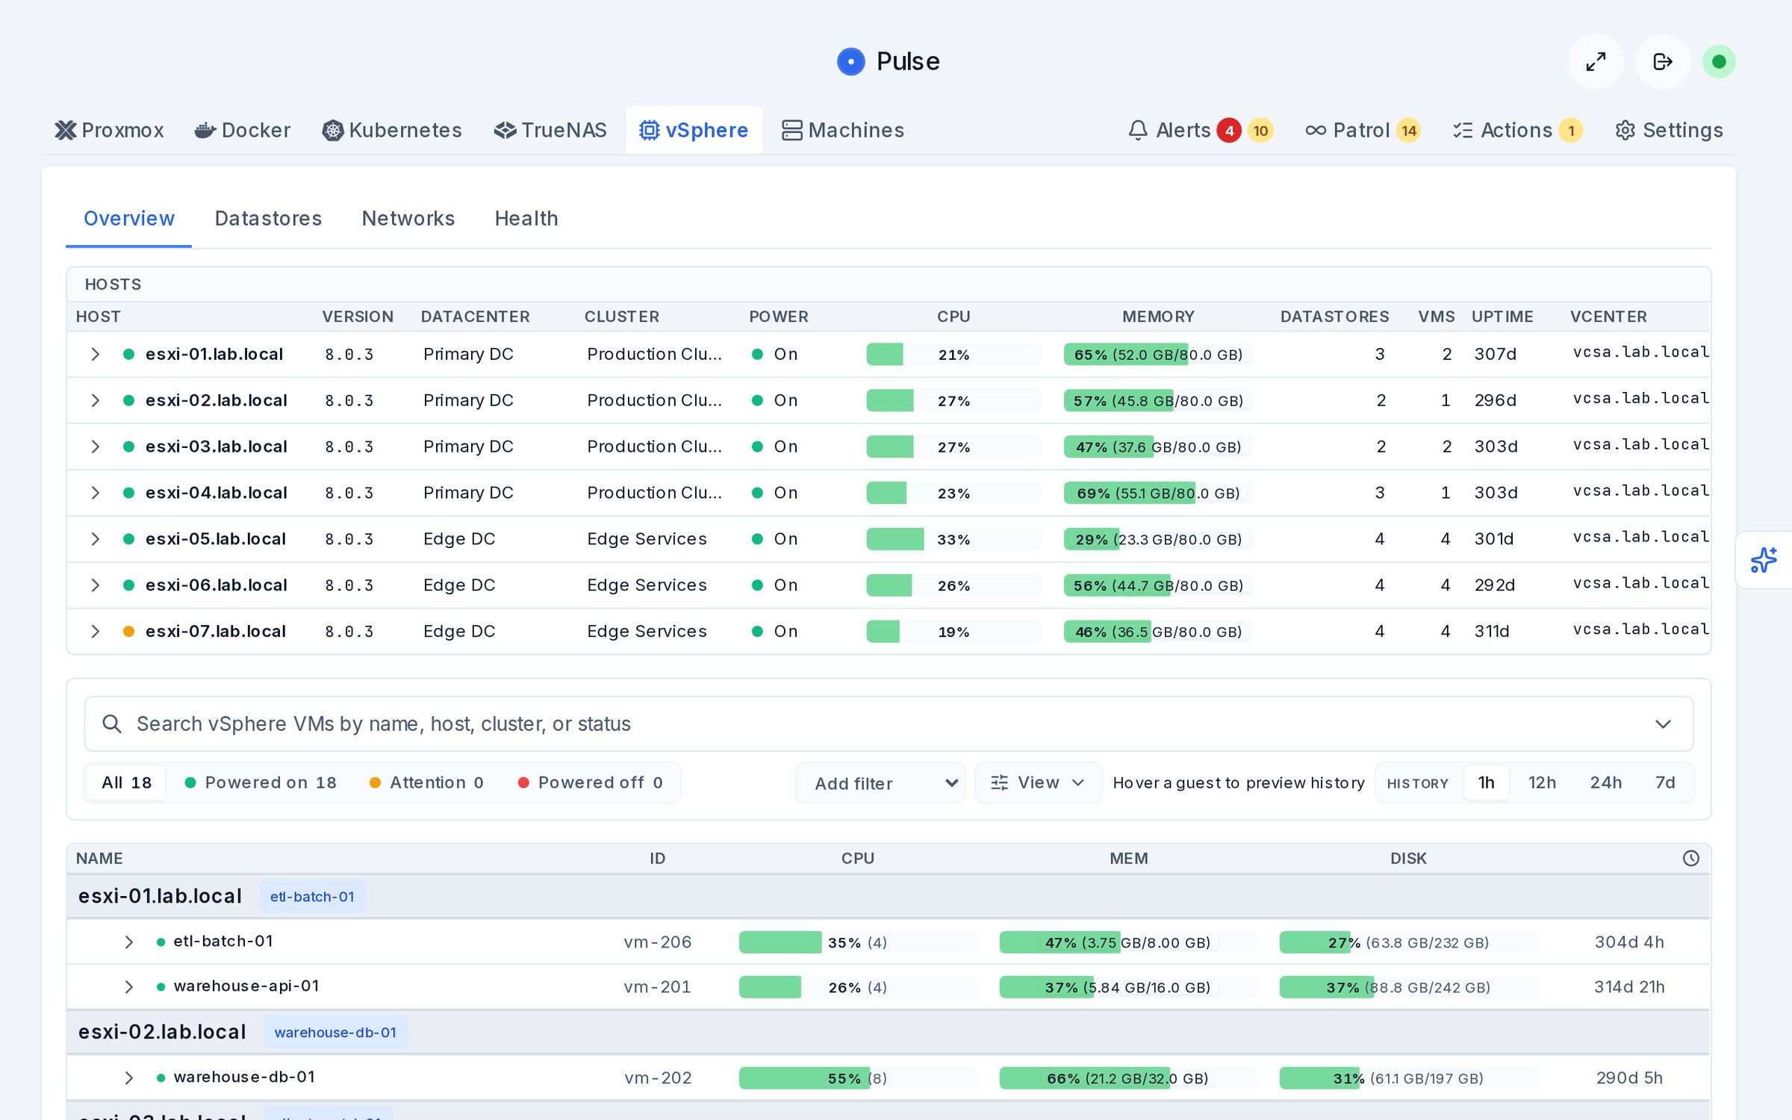1792x1120 pixels.
Task: Switch to TrueNAS platform tab
Action: tap(550, 130)
